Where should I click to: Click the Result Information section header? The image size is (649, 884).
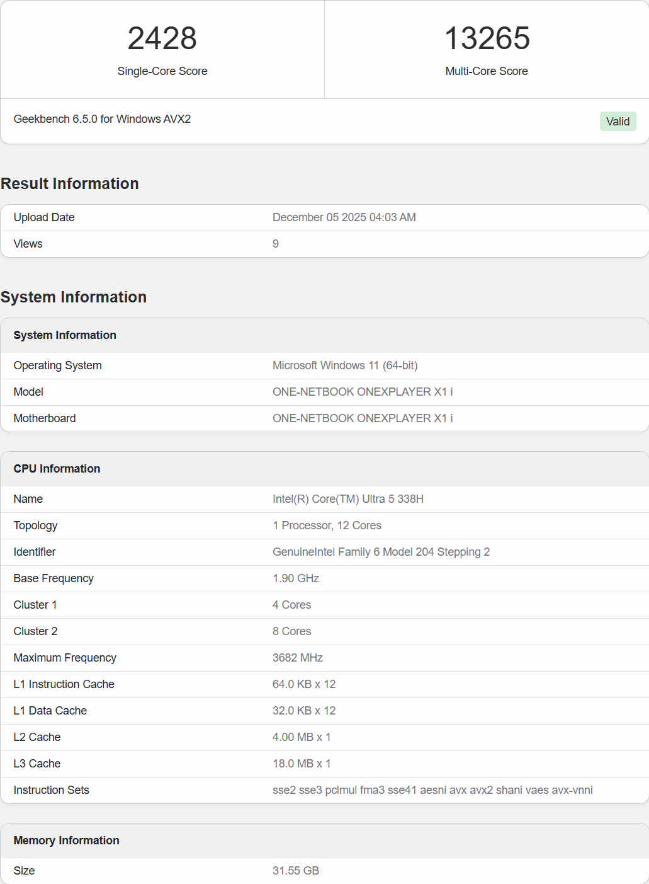click(x=69, y=183)
